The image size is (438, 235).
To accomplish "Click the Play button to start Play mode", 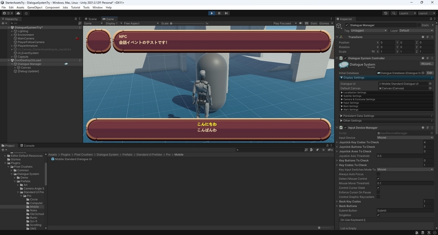I will tap(212, 13).
